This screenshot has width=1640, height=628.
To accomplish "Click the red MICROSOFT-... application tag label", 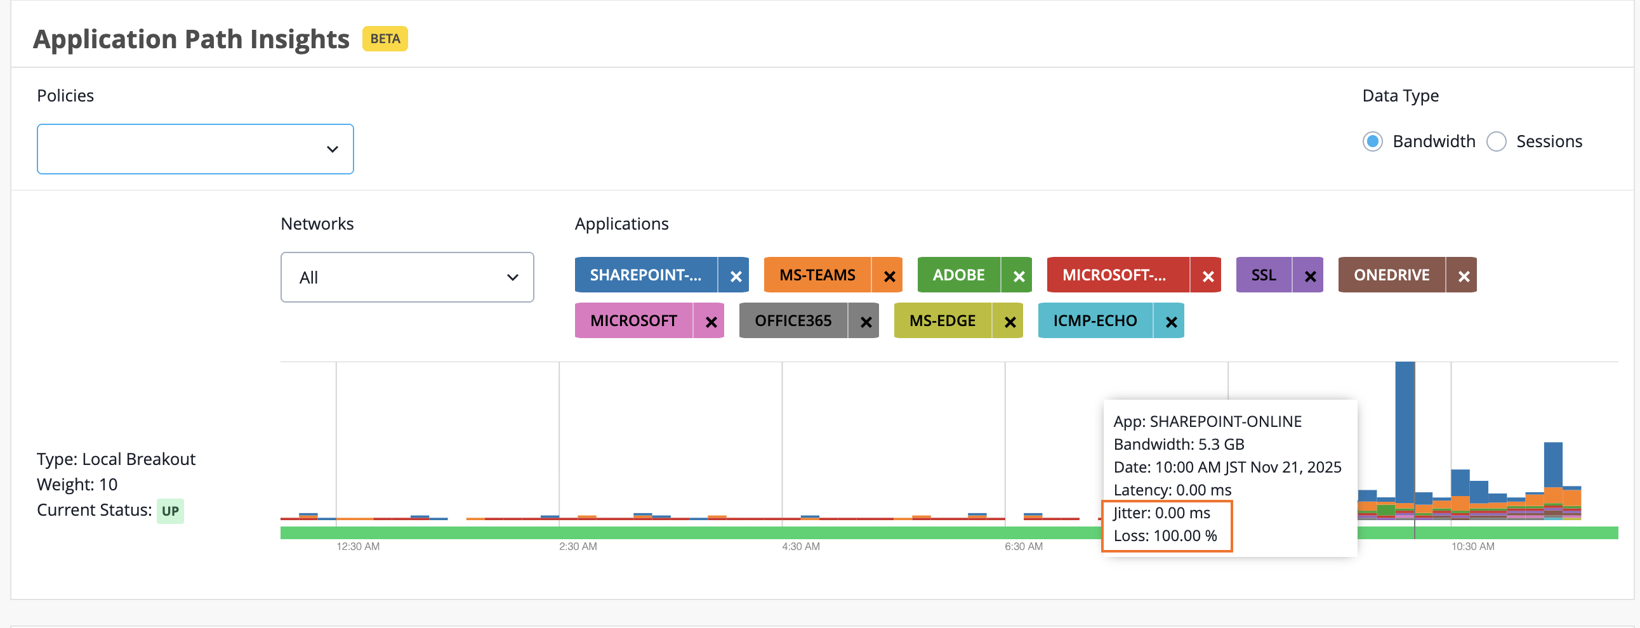I will tap(1117, 275).
